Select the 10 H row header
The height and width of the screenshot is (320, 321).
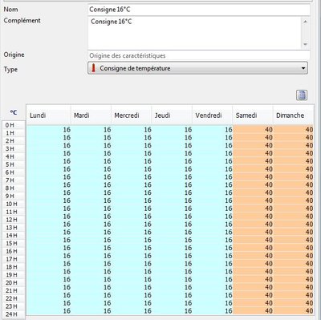(14, 204)
